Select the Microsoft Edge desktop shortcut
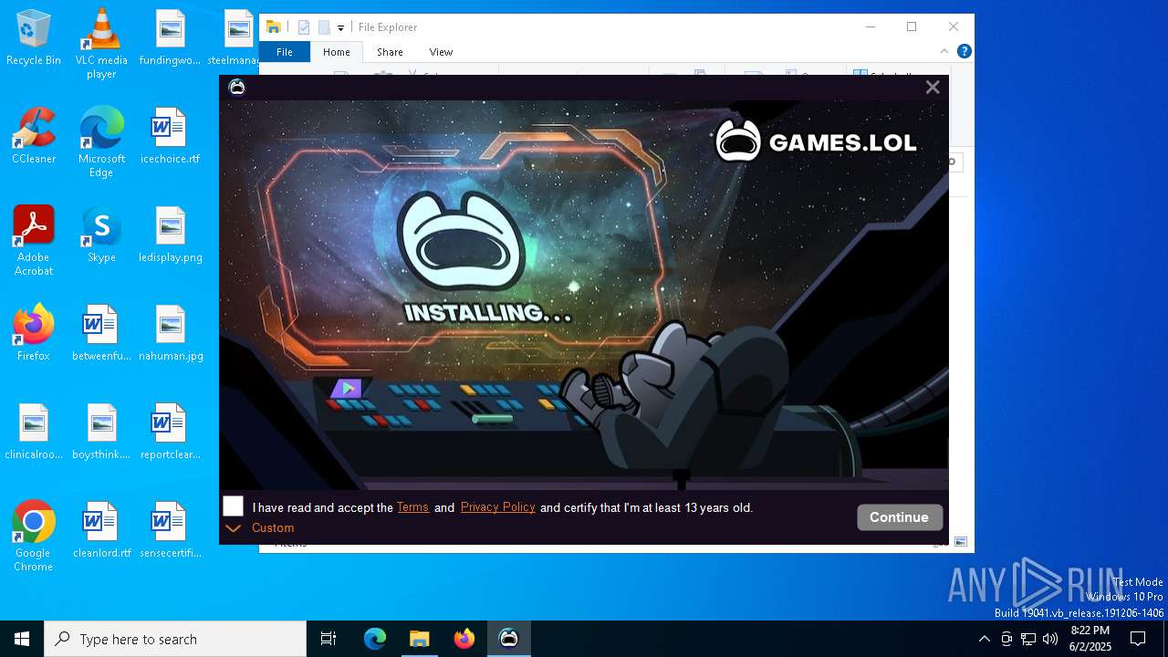Image resolution: width=1168 pixels, height=657 pixels. click(x=101, y=143)
